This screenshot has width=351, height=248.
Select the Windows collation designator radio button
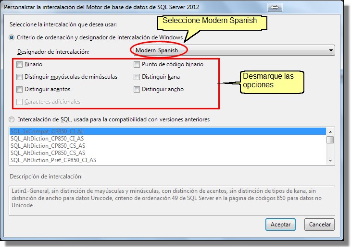pos(12,37)
